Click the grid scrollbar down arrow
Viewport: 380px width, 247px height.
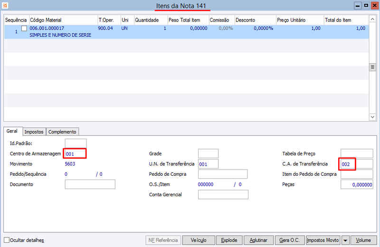[372, 117]
